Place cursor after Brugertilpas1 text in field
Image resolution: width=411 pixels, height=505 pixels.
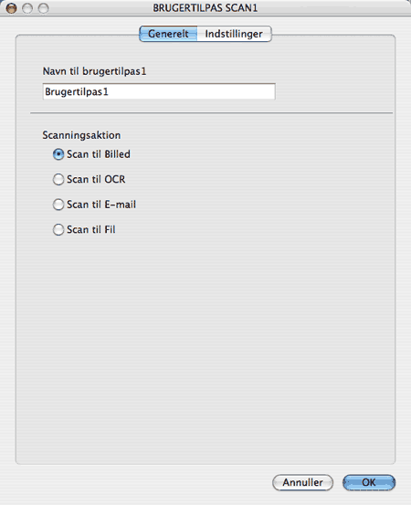[110, 92]
